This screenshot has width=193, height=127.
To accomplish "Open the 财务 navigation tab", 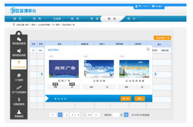I will pyautogui.click(x=95, y=19).
